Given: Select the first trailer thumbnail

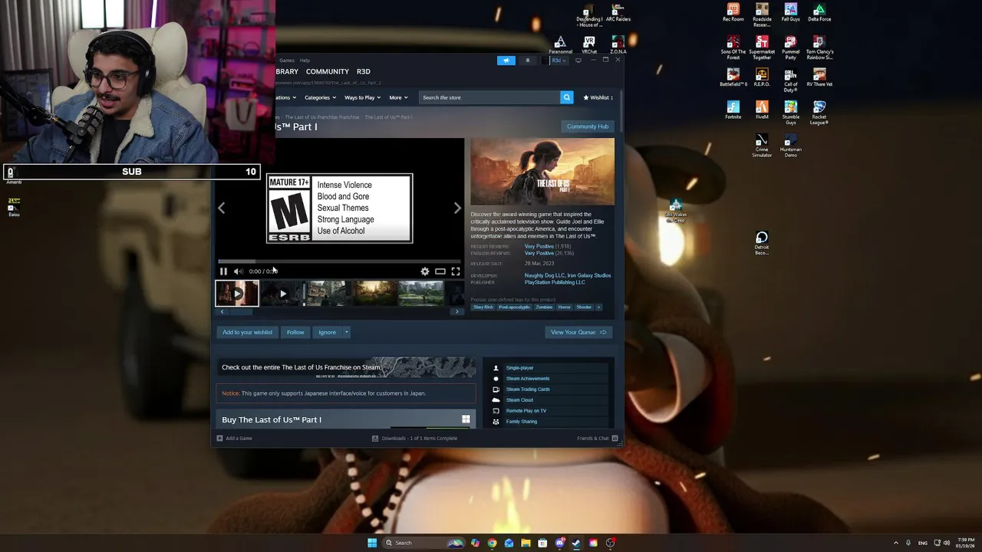Looking at the screenshot, I should [237, 294].
